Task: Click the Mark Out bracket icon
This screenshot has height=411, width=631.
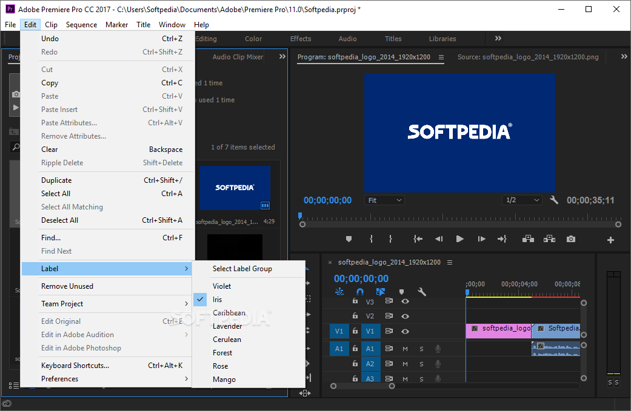Action: 390,239
